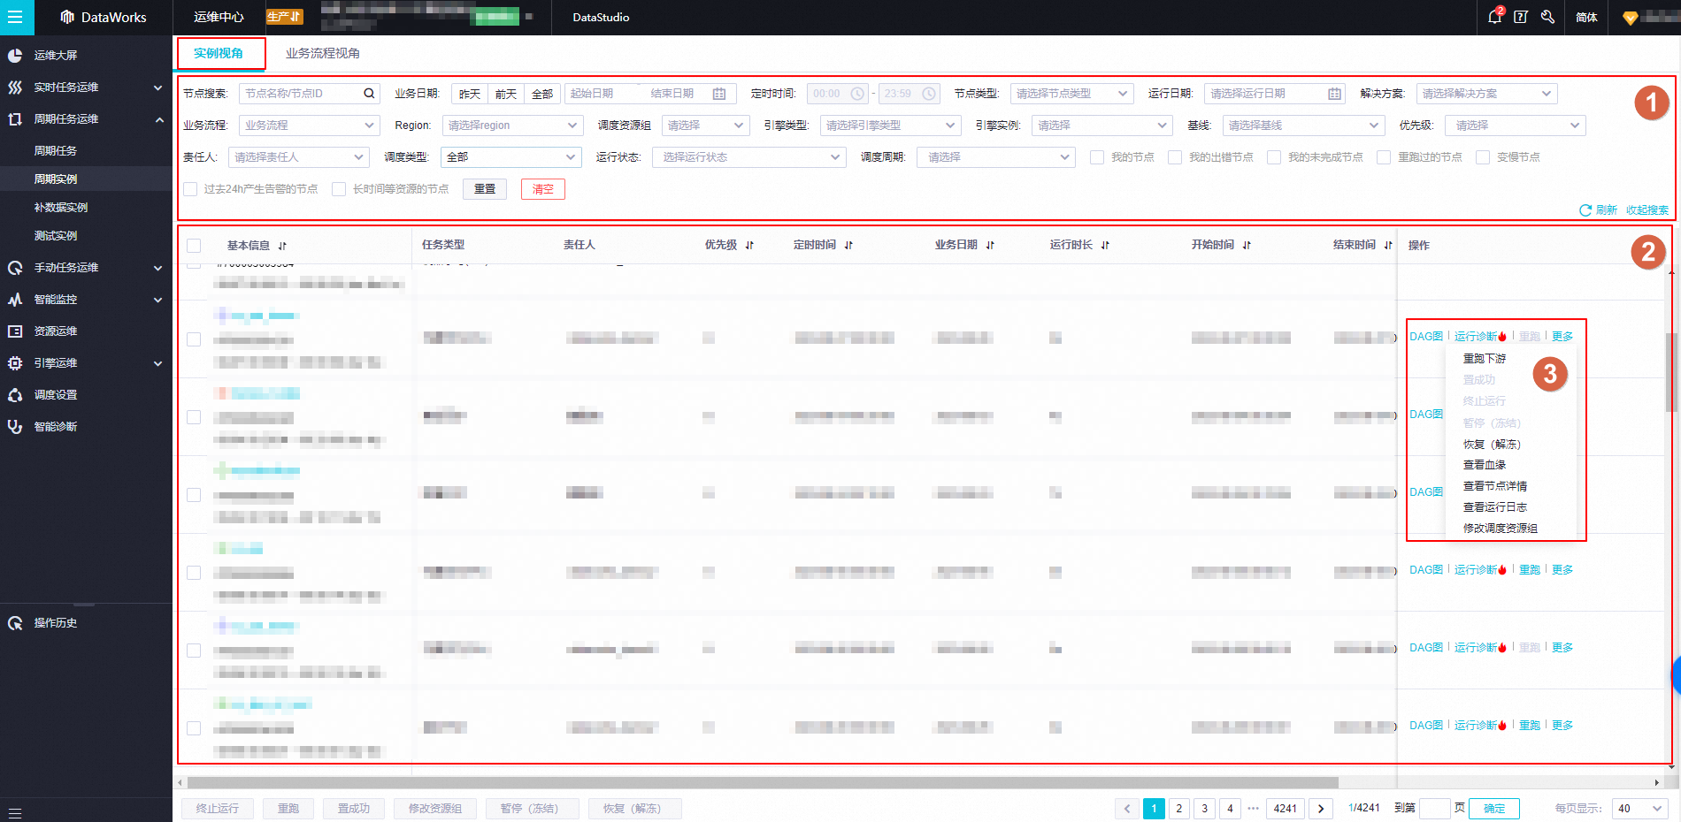Check the 变慢节点 checkbox
1681x822 pixels.
(1483, 157)
